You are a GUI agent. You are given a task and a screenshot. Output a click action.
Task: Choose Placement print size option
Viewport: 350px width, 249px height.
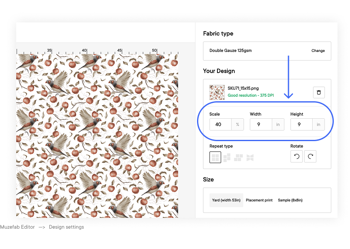tap(259, 200)
